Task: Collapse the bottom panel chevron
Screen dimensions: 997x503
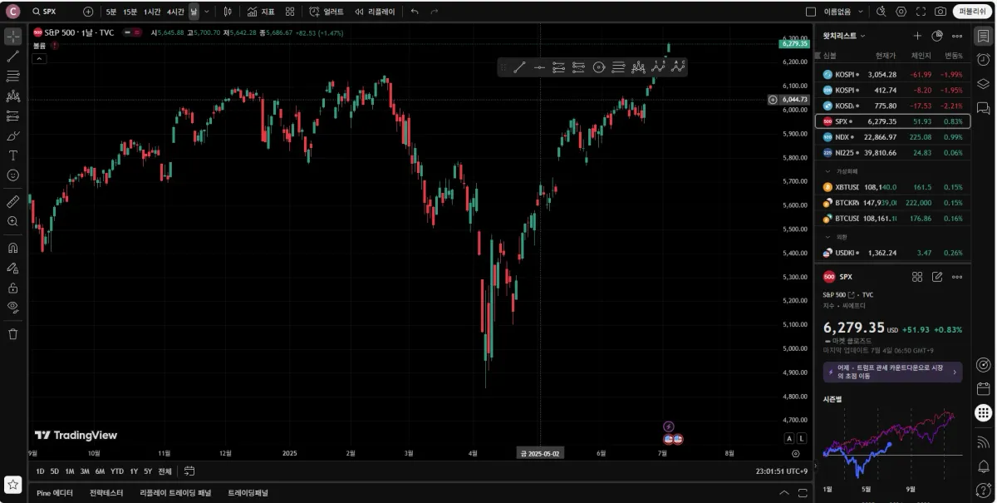Action: 784,493
